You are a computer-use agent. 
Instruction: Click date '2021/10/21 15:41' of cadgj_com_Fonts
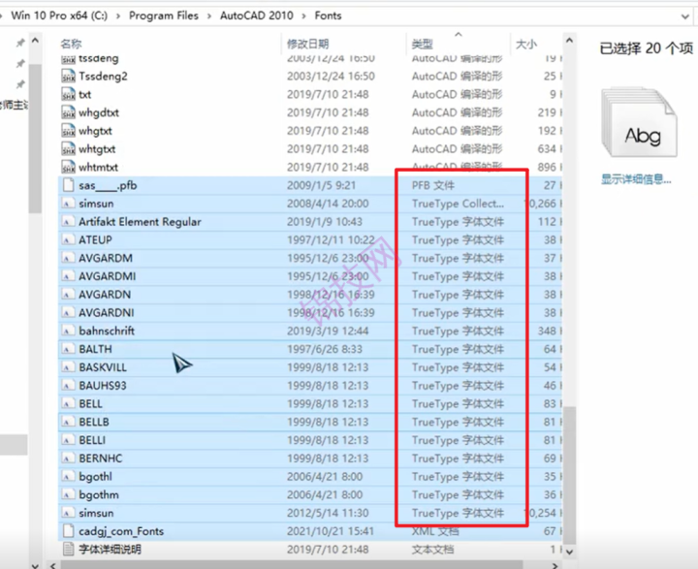[x=331, y=531]
